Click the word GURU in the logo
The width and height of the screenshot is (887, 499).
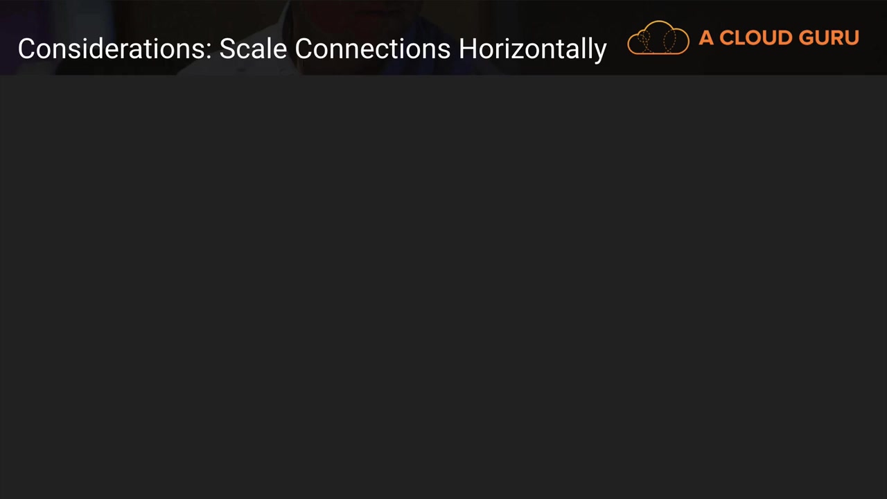coord(828,38)
